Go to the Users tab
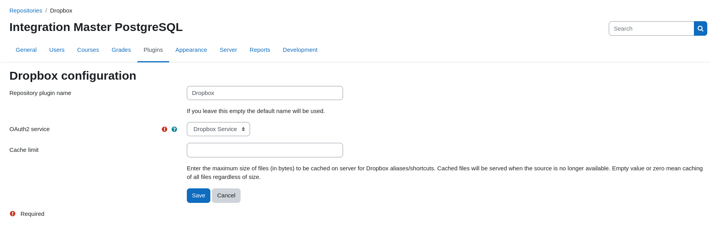This screenshot has height=228, width=710. pos(57,50)
